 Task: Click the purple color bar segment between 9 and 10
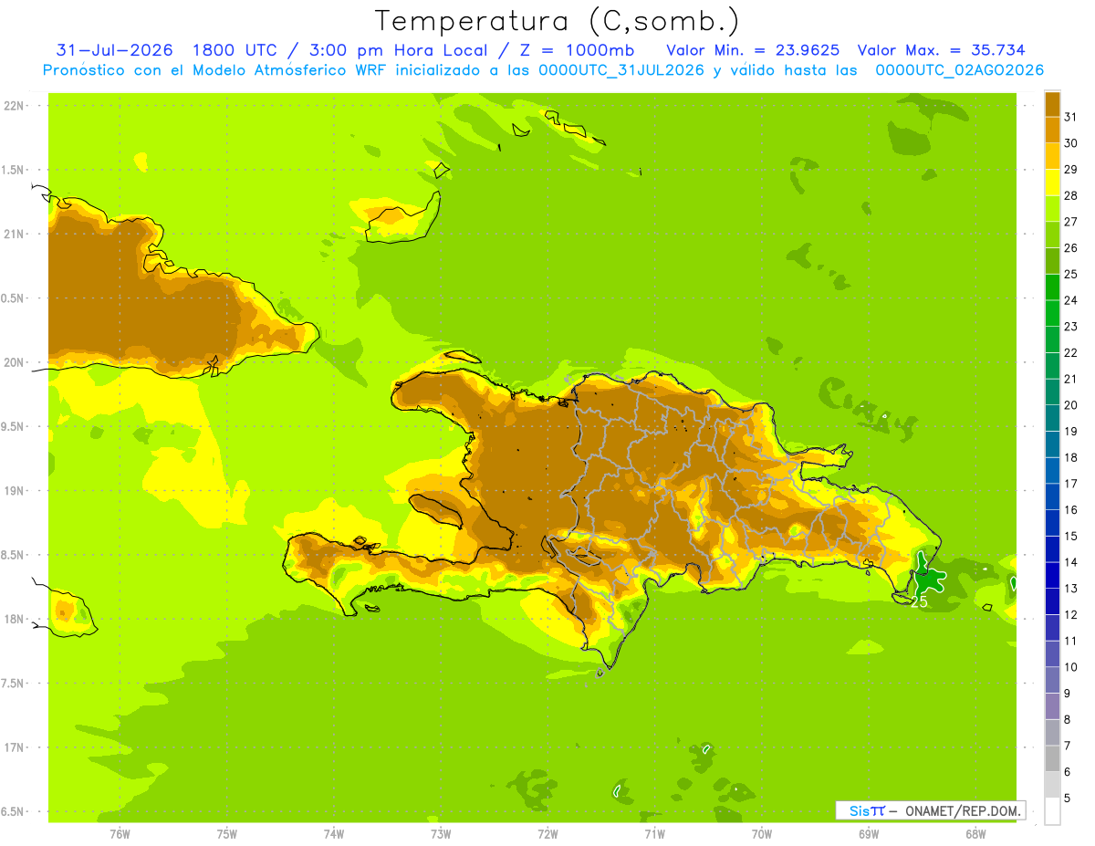pos(1052,680)
